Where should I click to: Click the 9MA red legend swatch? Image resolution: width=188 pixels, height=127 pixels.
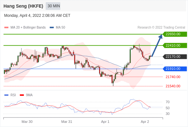[22, 95]
